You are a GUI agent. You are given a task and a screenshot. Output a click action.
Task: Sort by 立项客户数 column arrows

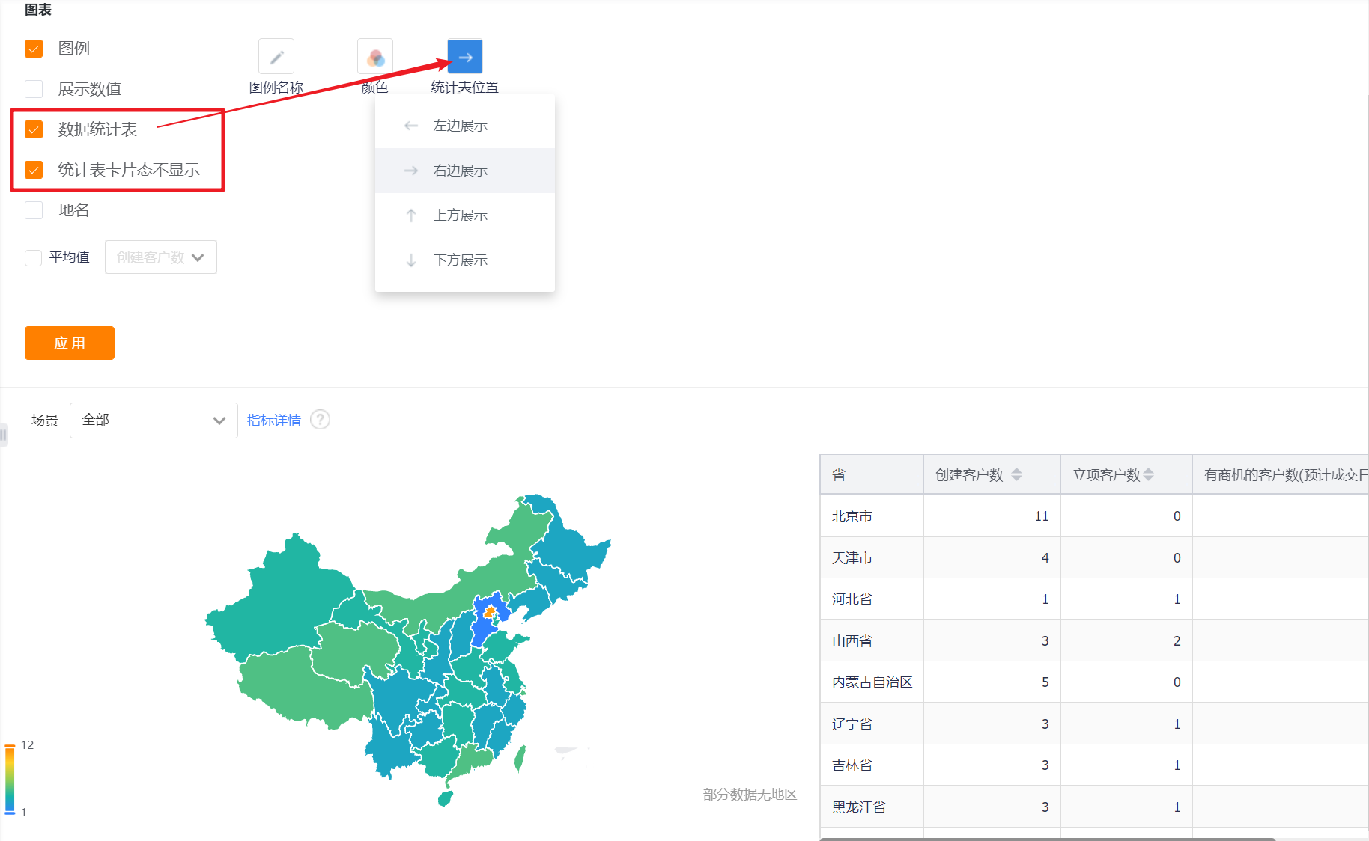(x=1149, y=474)
